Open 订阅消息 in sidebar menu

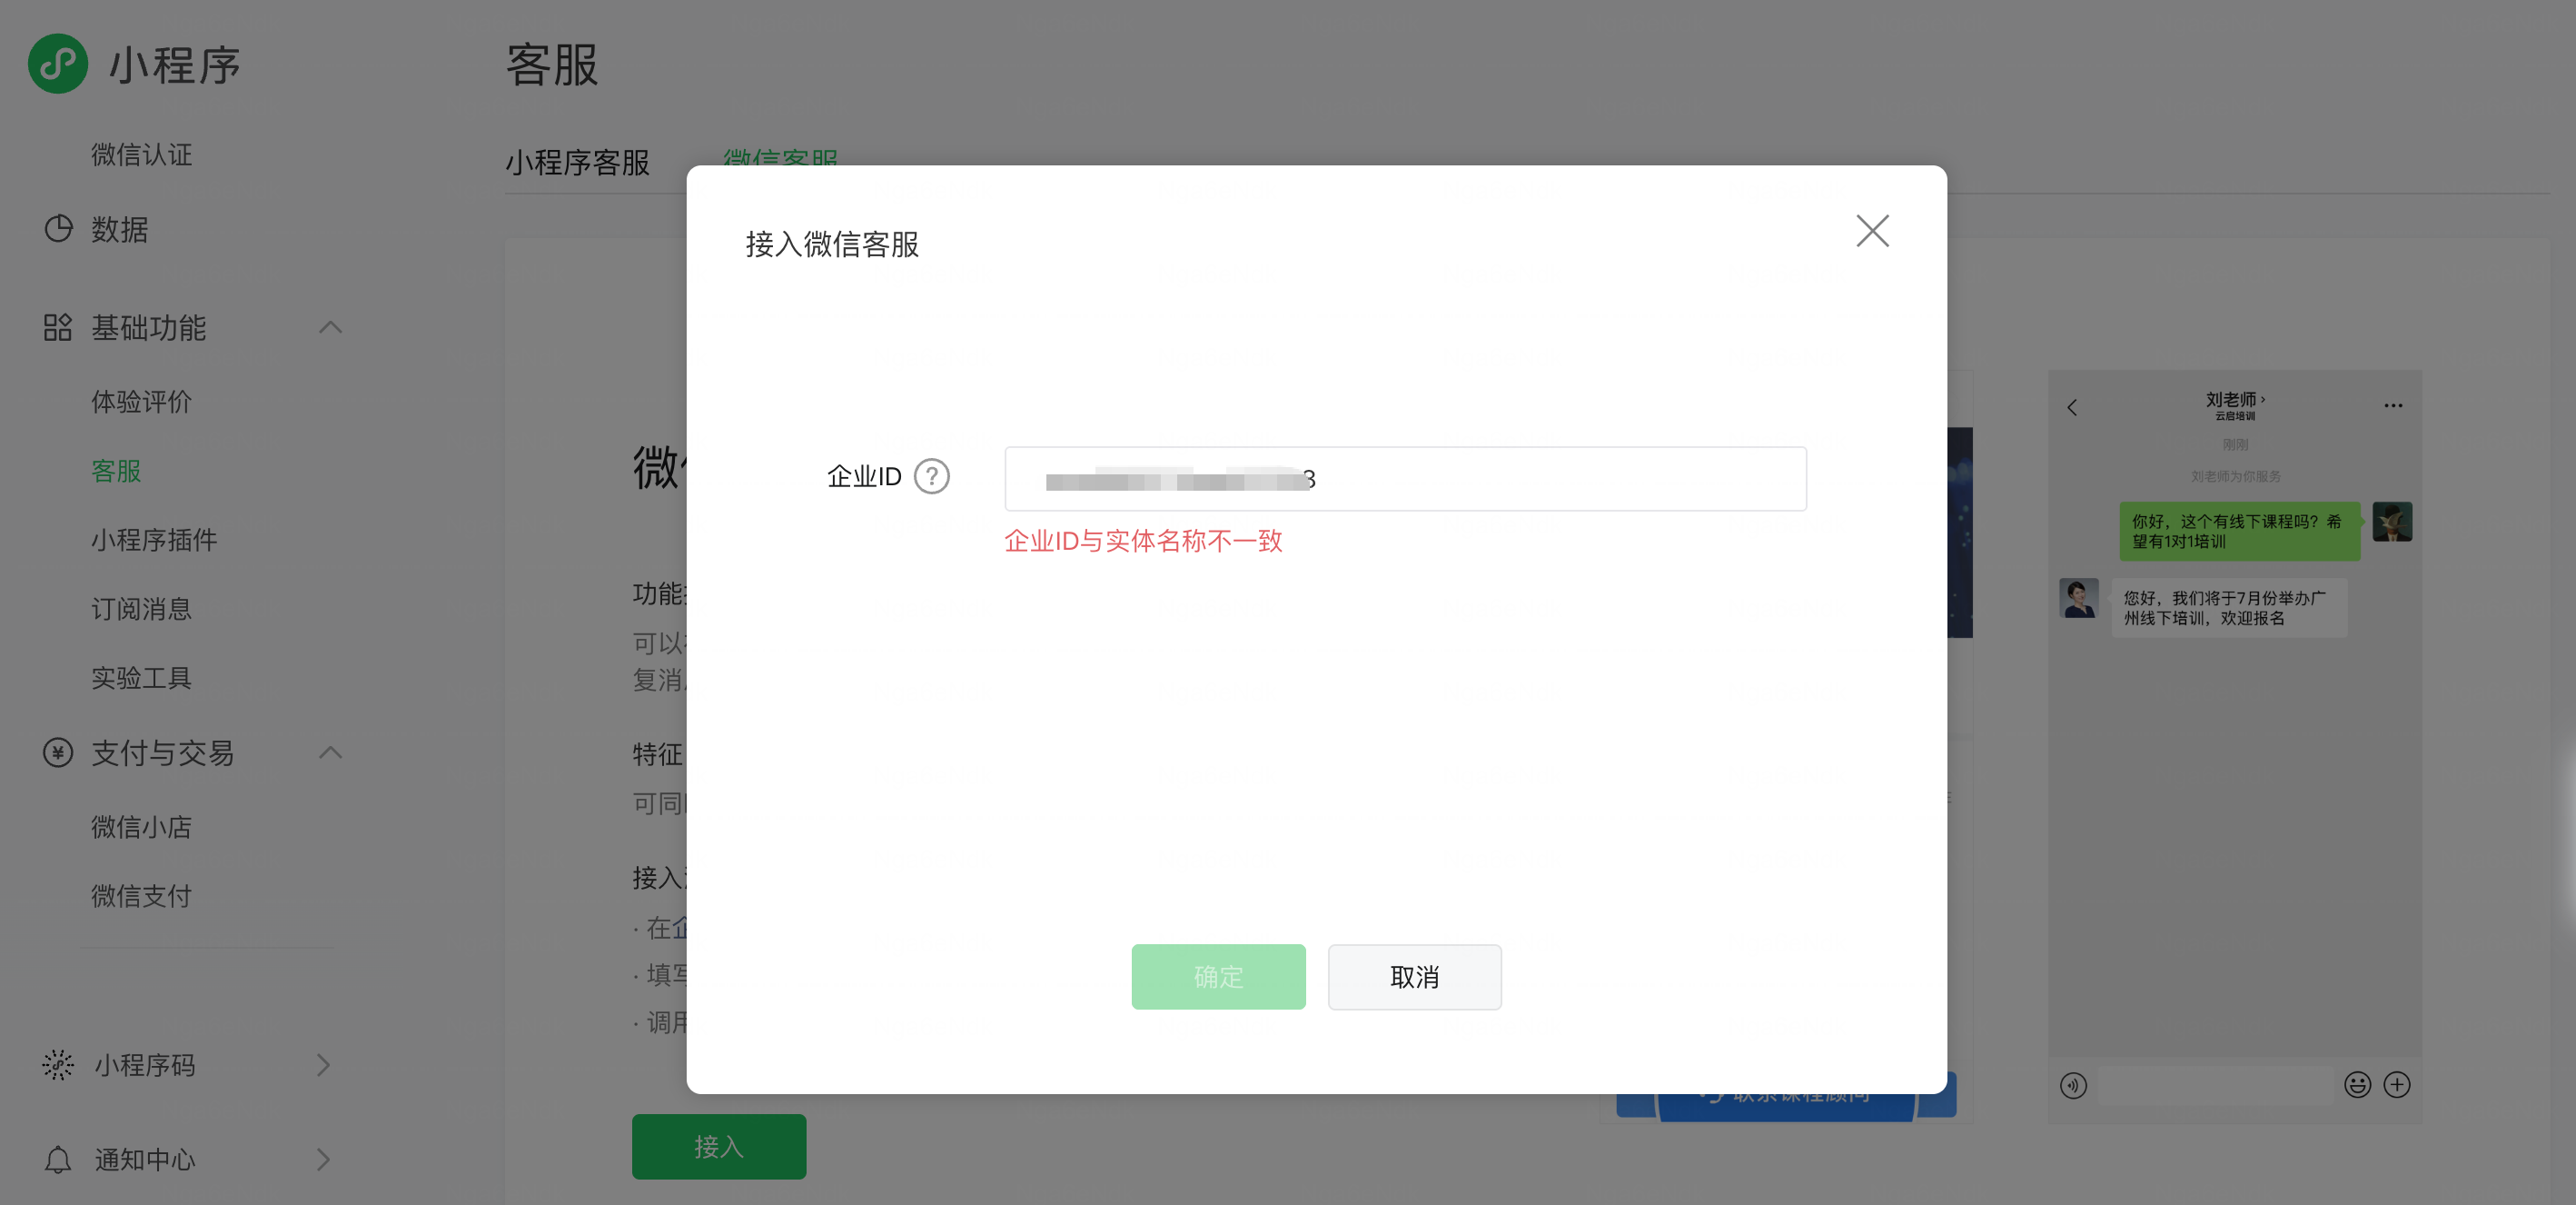(x=141, y=609)
